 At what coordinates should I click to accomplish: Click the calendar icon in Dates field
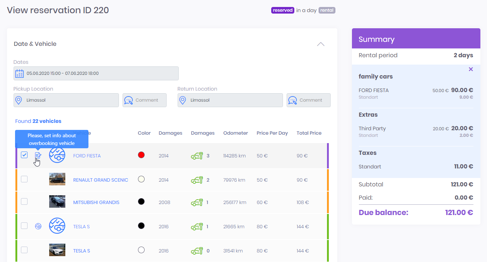point(19,73)
